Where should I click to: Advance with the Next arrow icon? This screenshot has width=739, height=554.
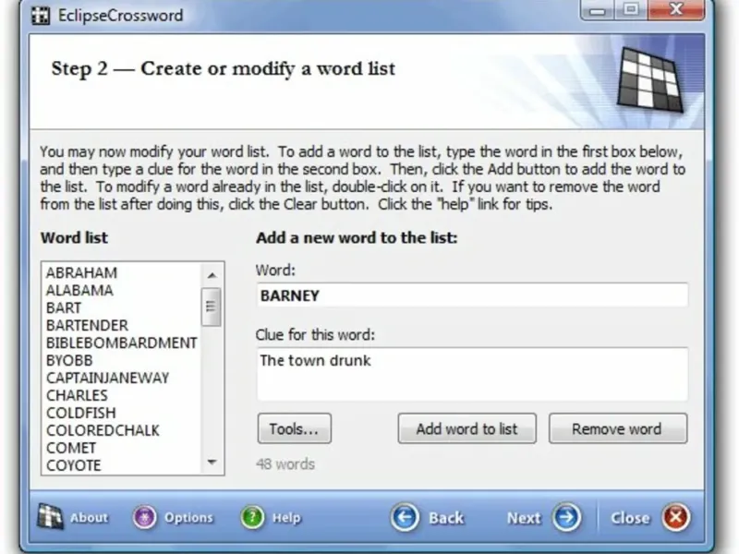[567, 517]
